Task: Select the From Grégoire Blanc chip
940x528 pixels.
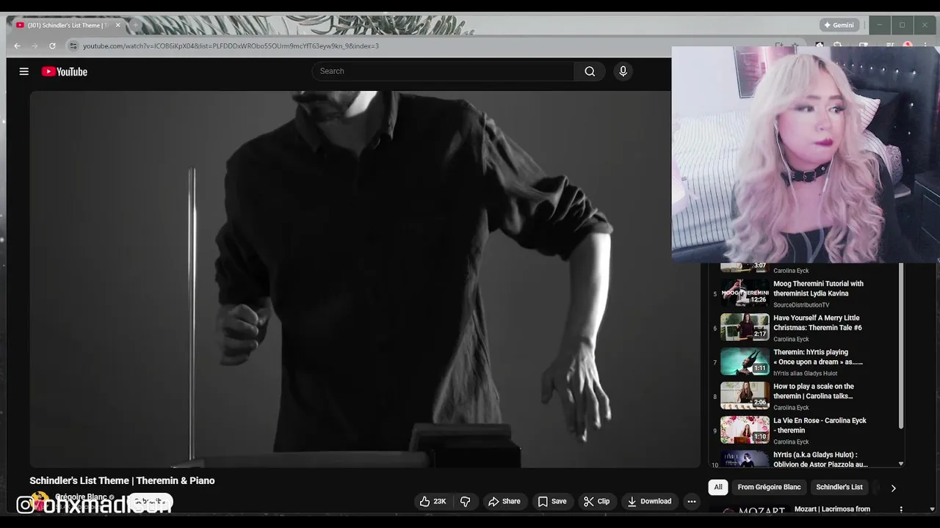Action: pos(769,487)
